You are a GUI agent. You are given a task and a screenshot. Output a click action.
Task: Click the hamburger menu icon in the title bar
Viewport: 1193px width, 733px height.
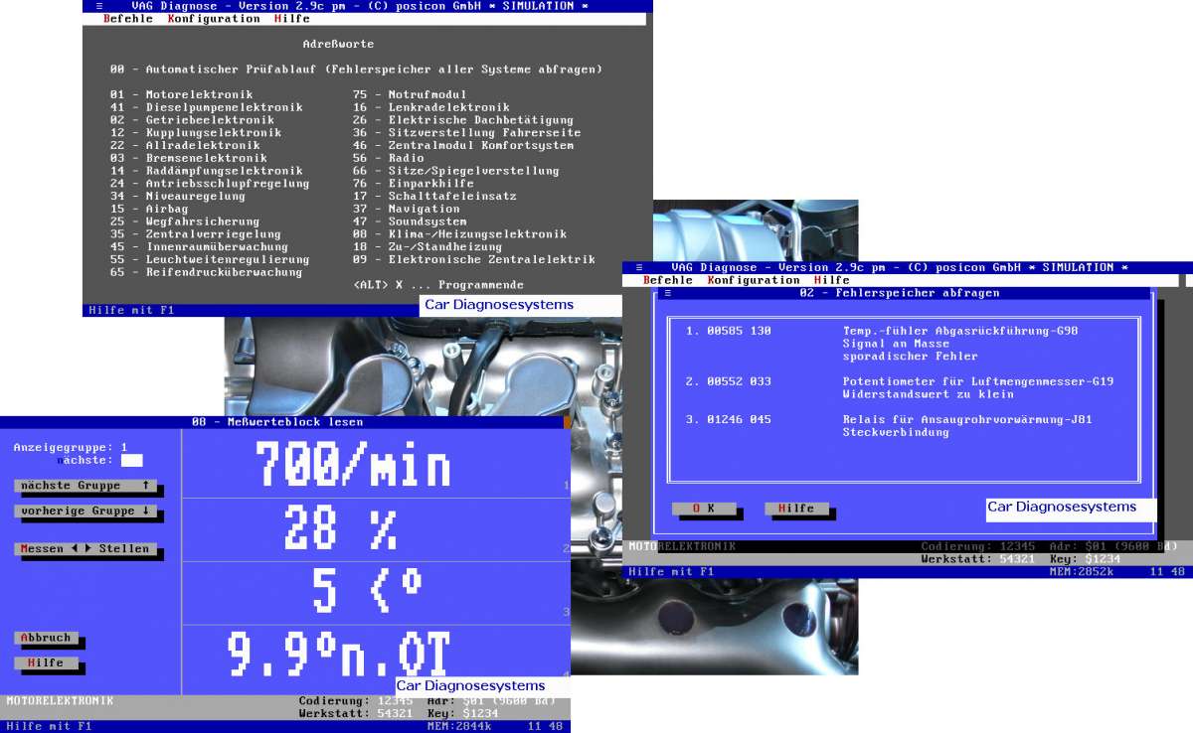pyautogui.click(x=99, y=5)
